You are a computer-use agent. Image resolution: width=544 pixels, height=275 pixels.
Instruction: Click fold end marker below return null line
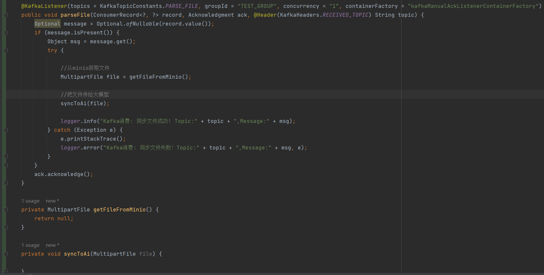point(6,227)
